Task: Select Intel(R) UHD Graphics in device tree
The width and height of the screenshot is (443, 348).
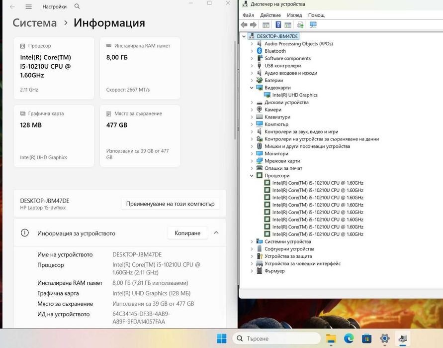Action: click(x=295, y=95)
